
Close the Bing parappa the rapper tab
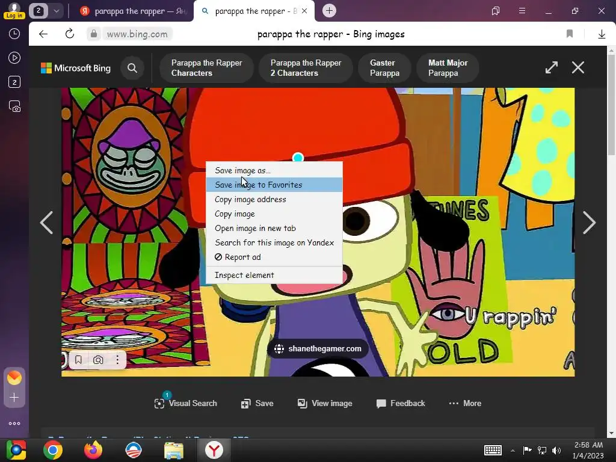[x=304, y=11]
